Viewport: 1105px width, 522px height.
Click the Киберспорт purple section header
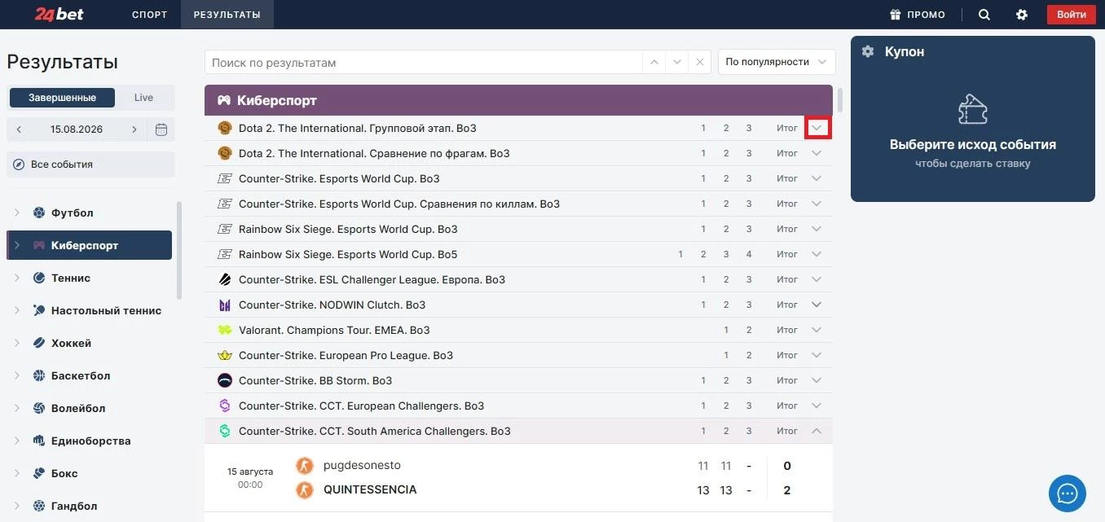click(x=518, y=100)
